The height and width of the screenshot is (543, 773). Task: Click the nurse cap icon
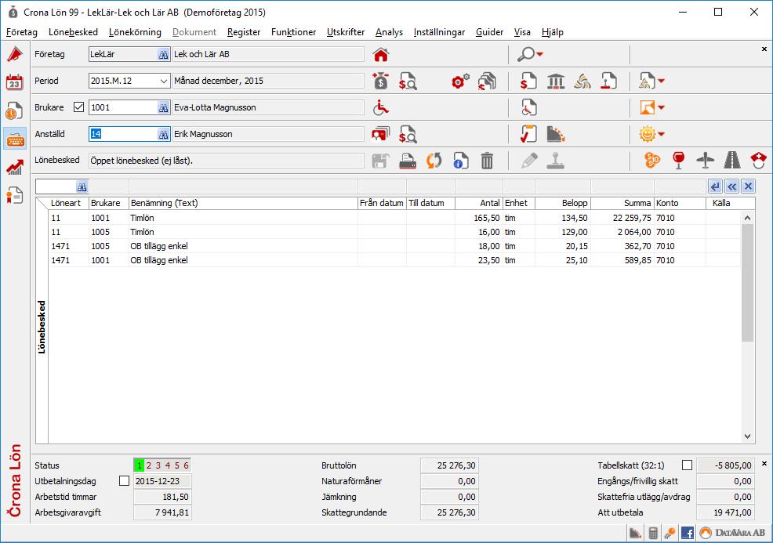(x=759, y=161)
